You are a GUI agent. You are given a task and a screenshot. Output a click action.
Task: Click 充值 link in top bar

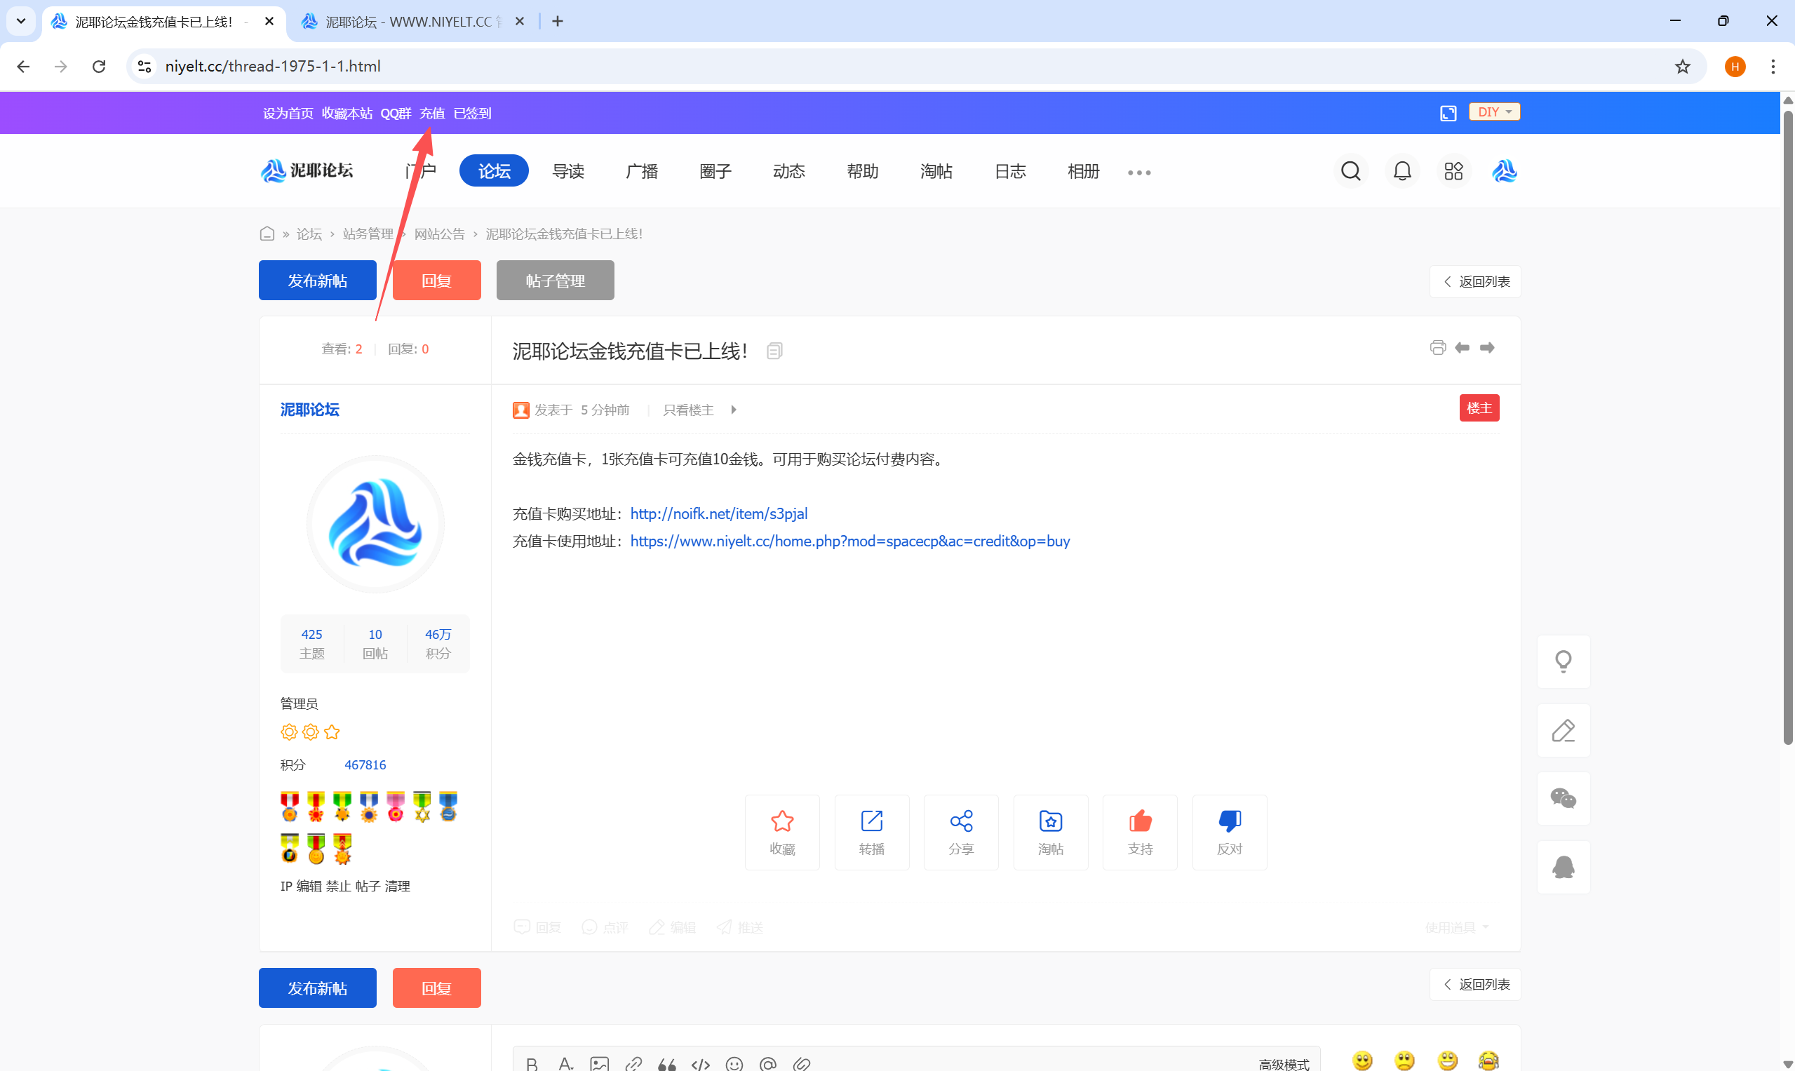(x=432, y=114)
